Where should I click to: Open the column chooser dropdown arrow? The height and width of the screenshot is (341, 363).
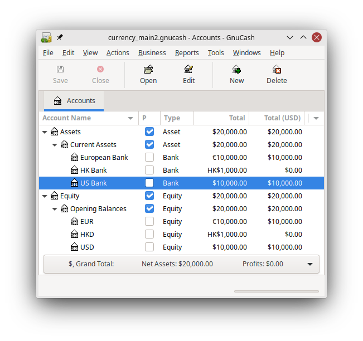[x=316, y=118]
